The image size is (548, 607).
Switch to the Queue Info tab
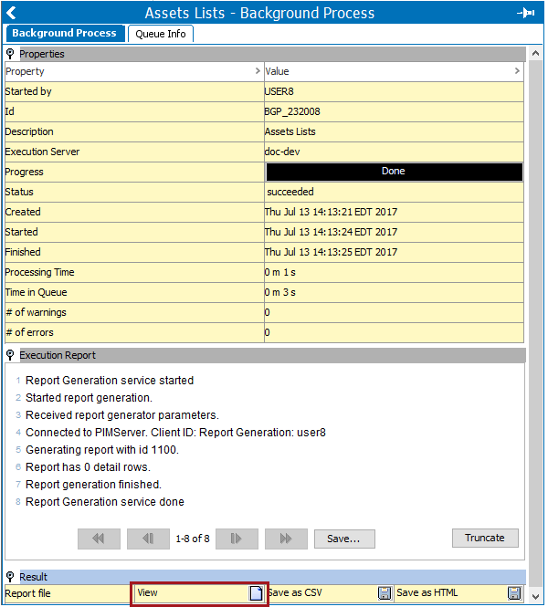pyautogui.click(x=161, y=34)
